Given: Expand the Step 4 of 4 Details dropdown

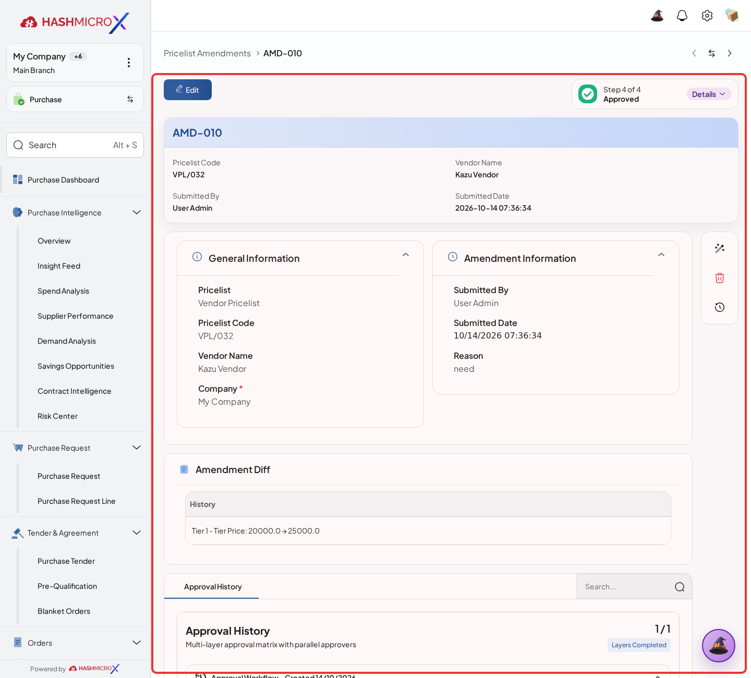Looking at the screenshot, I should click(709, 94).
